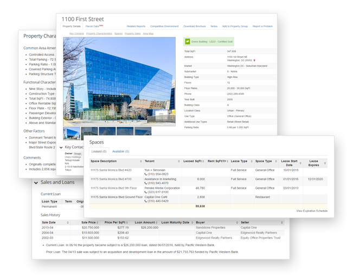The width and height of the screenshot is (347, 277).
Task: Click the Download Brochure link
Action: tap(194, 26)
